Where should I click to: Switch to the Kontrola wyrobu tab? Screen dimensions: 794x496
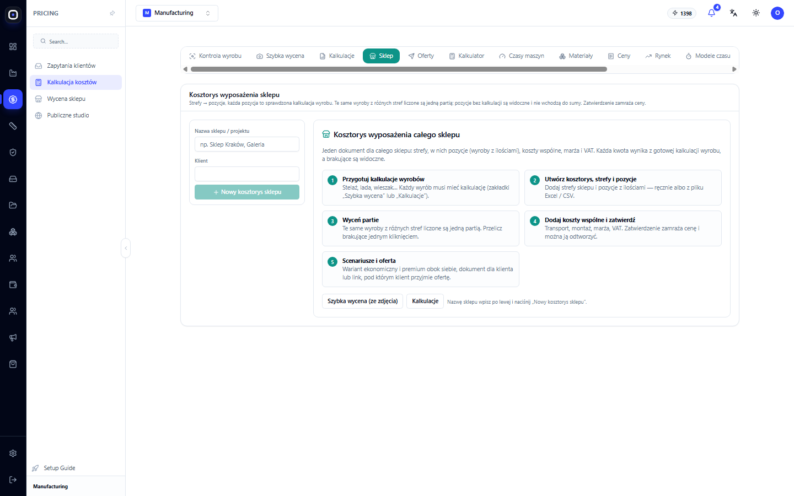click(x=216, y=56)
